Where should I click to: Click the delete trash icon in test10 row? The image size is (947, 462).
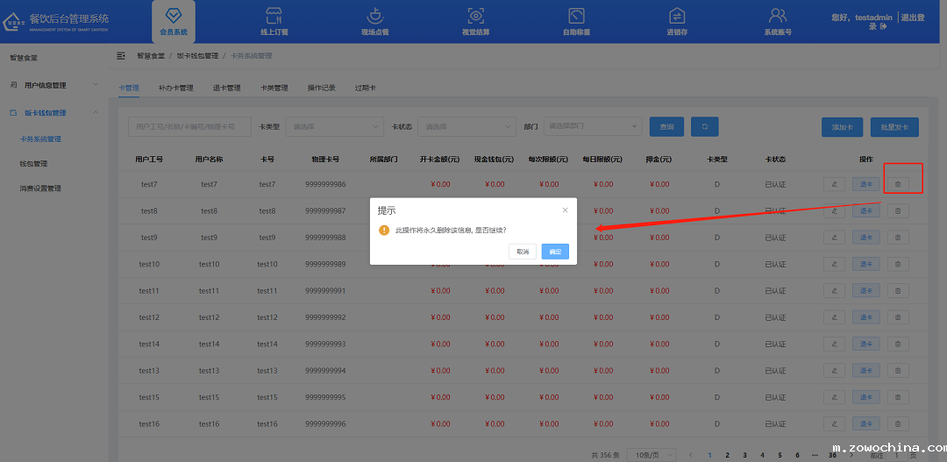pyautogui.click(x=898, y=264)
